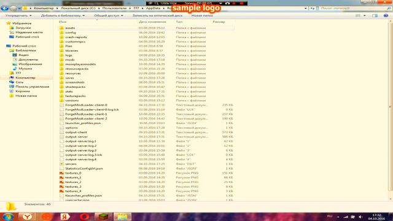Open the config folder

click(x=71, y=33)
